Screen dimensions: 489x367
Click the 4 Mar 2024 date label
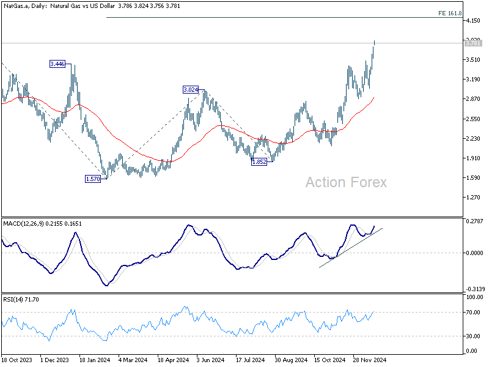click(x=133, y=360)
